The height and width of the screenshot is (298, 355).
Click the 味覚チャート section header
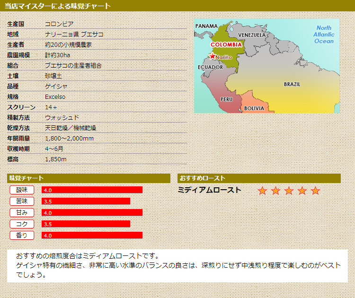coord(89,178)
